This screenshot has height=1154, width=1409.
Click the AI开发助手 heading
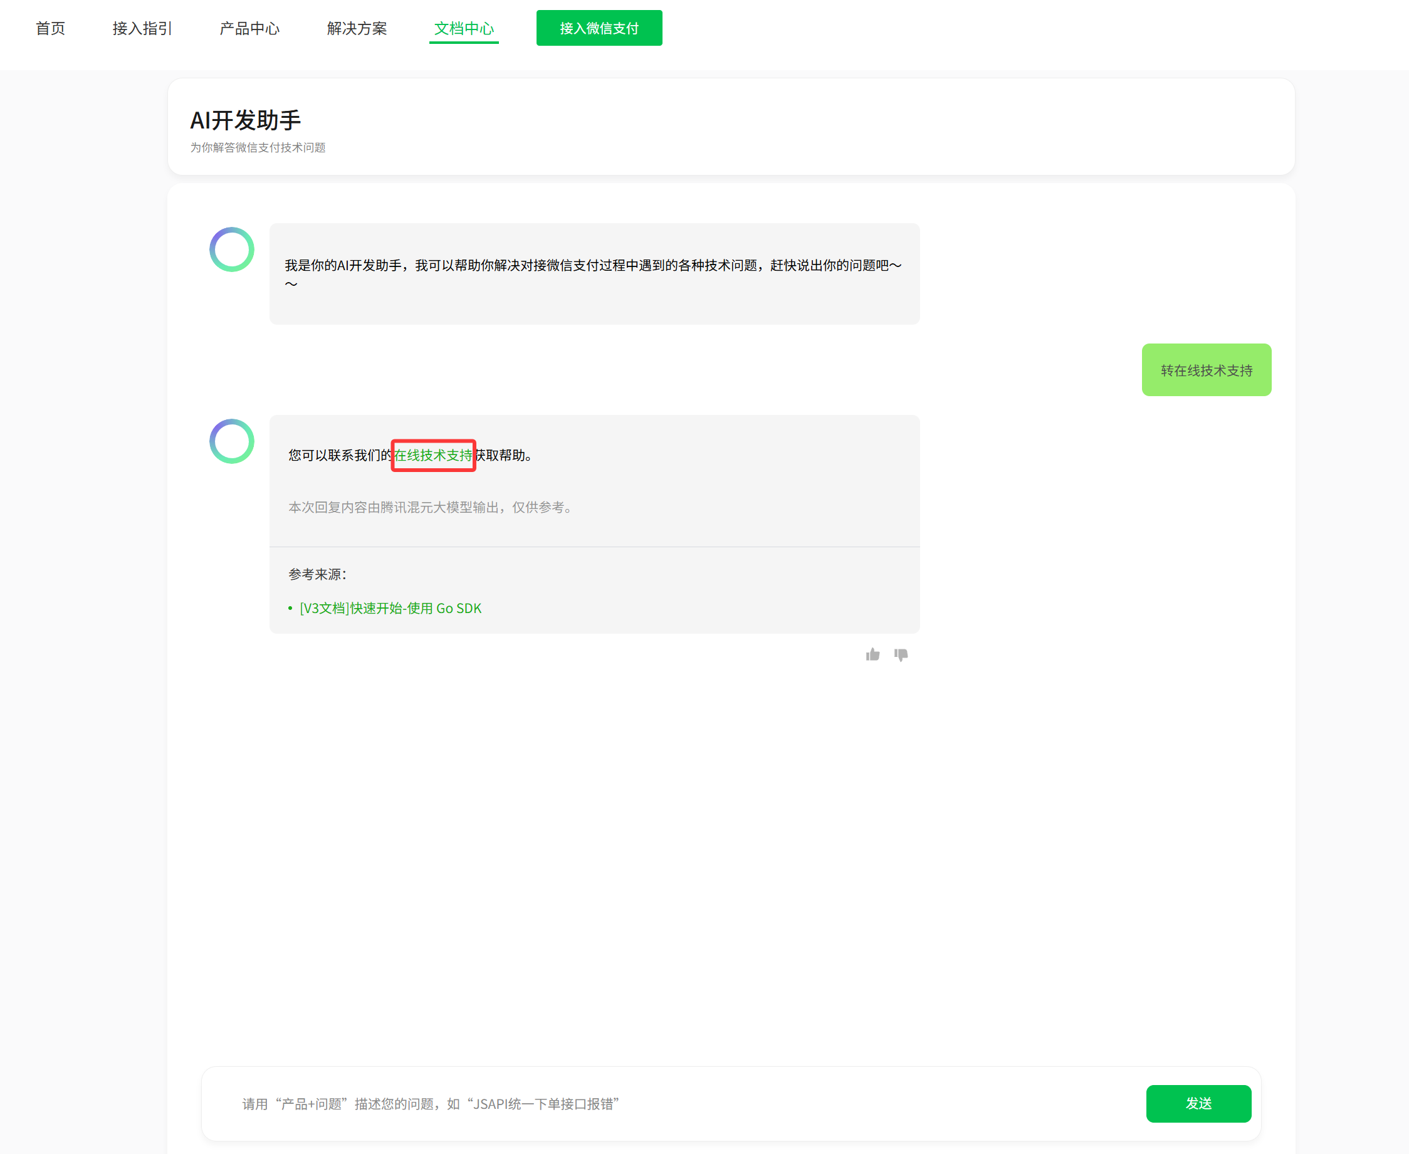(x=245, y=120)
